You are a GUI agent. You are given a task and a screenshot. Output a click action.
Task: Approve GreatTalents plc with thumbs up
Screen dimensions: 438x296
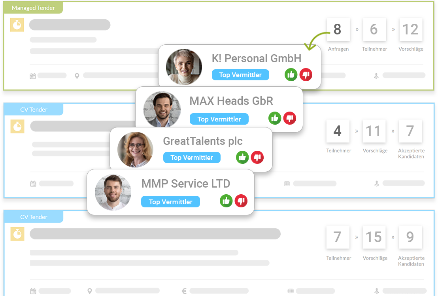point(242,157)
